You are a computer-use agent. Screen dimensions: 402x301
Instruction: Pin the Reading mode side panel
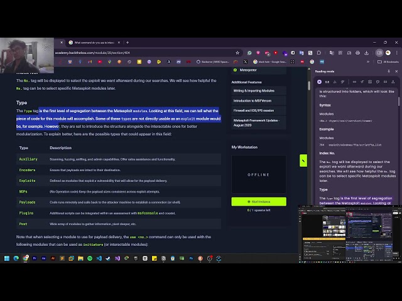coord(389,71)
